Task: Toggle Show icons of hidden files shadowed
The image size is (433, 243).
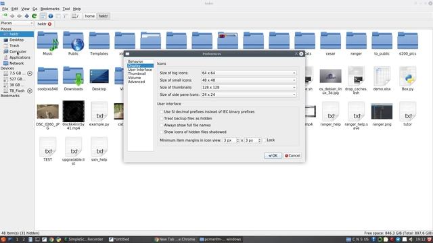Action: pyautogui.click(x=162, y=132)
